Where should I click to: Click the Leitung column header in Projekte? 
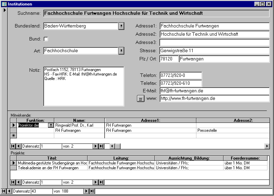[121, 158]
